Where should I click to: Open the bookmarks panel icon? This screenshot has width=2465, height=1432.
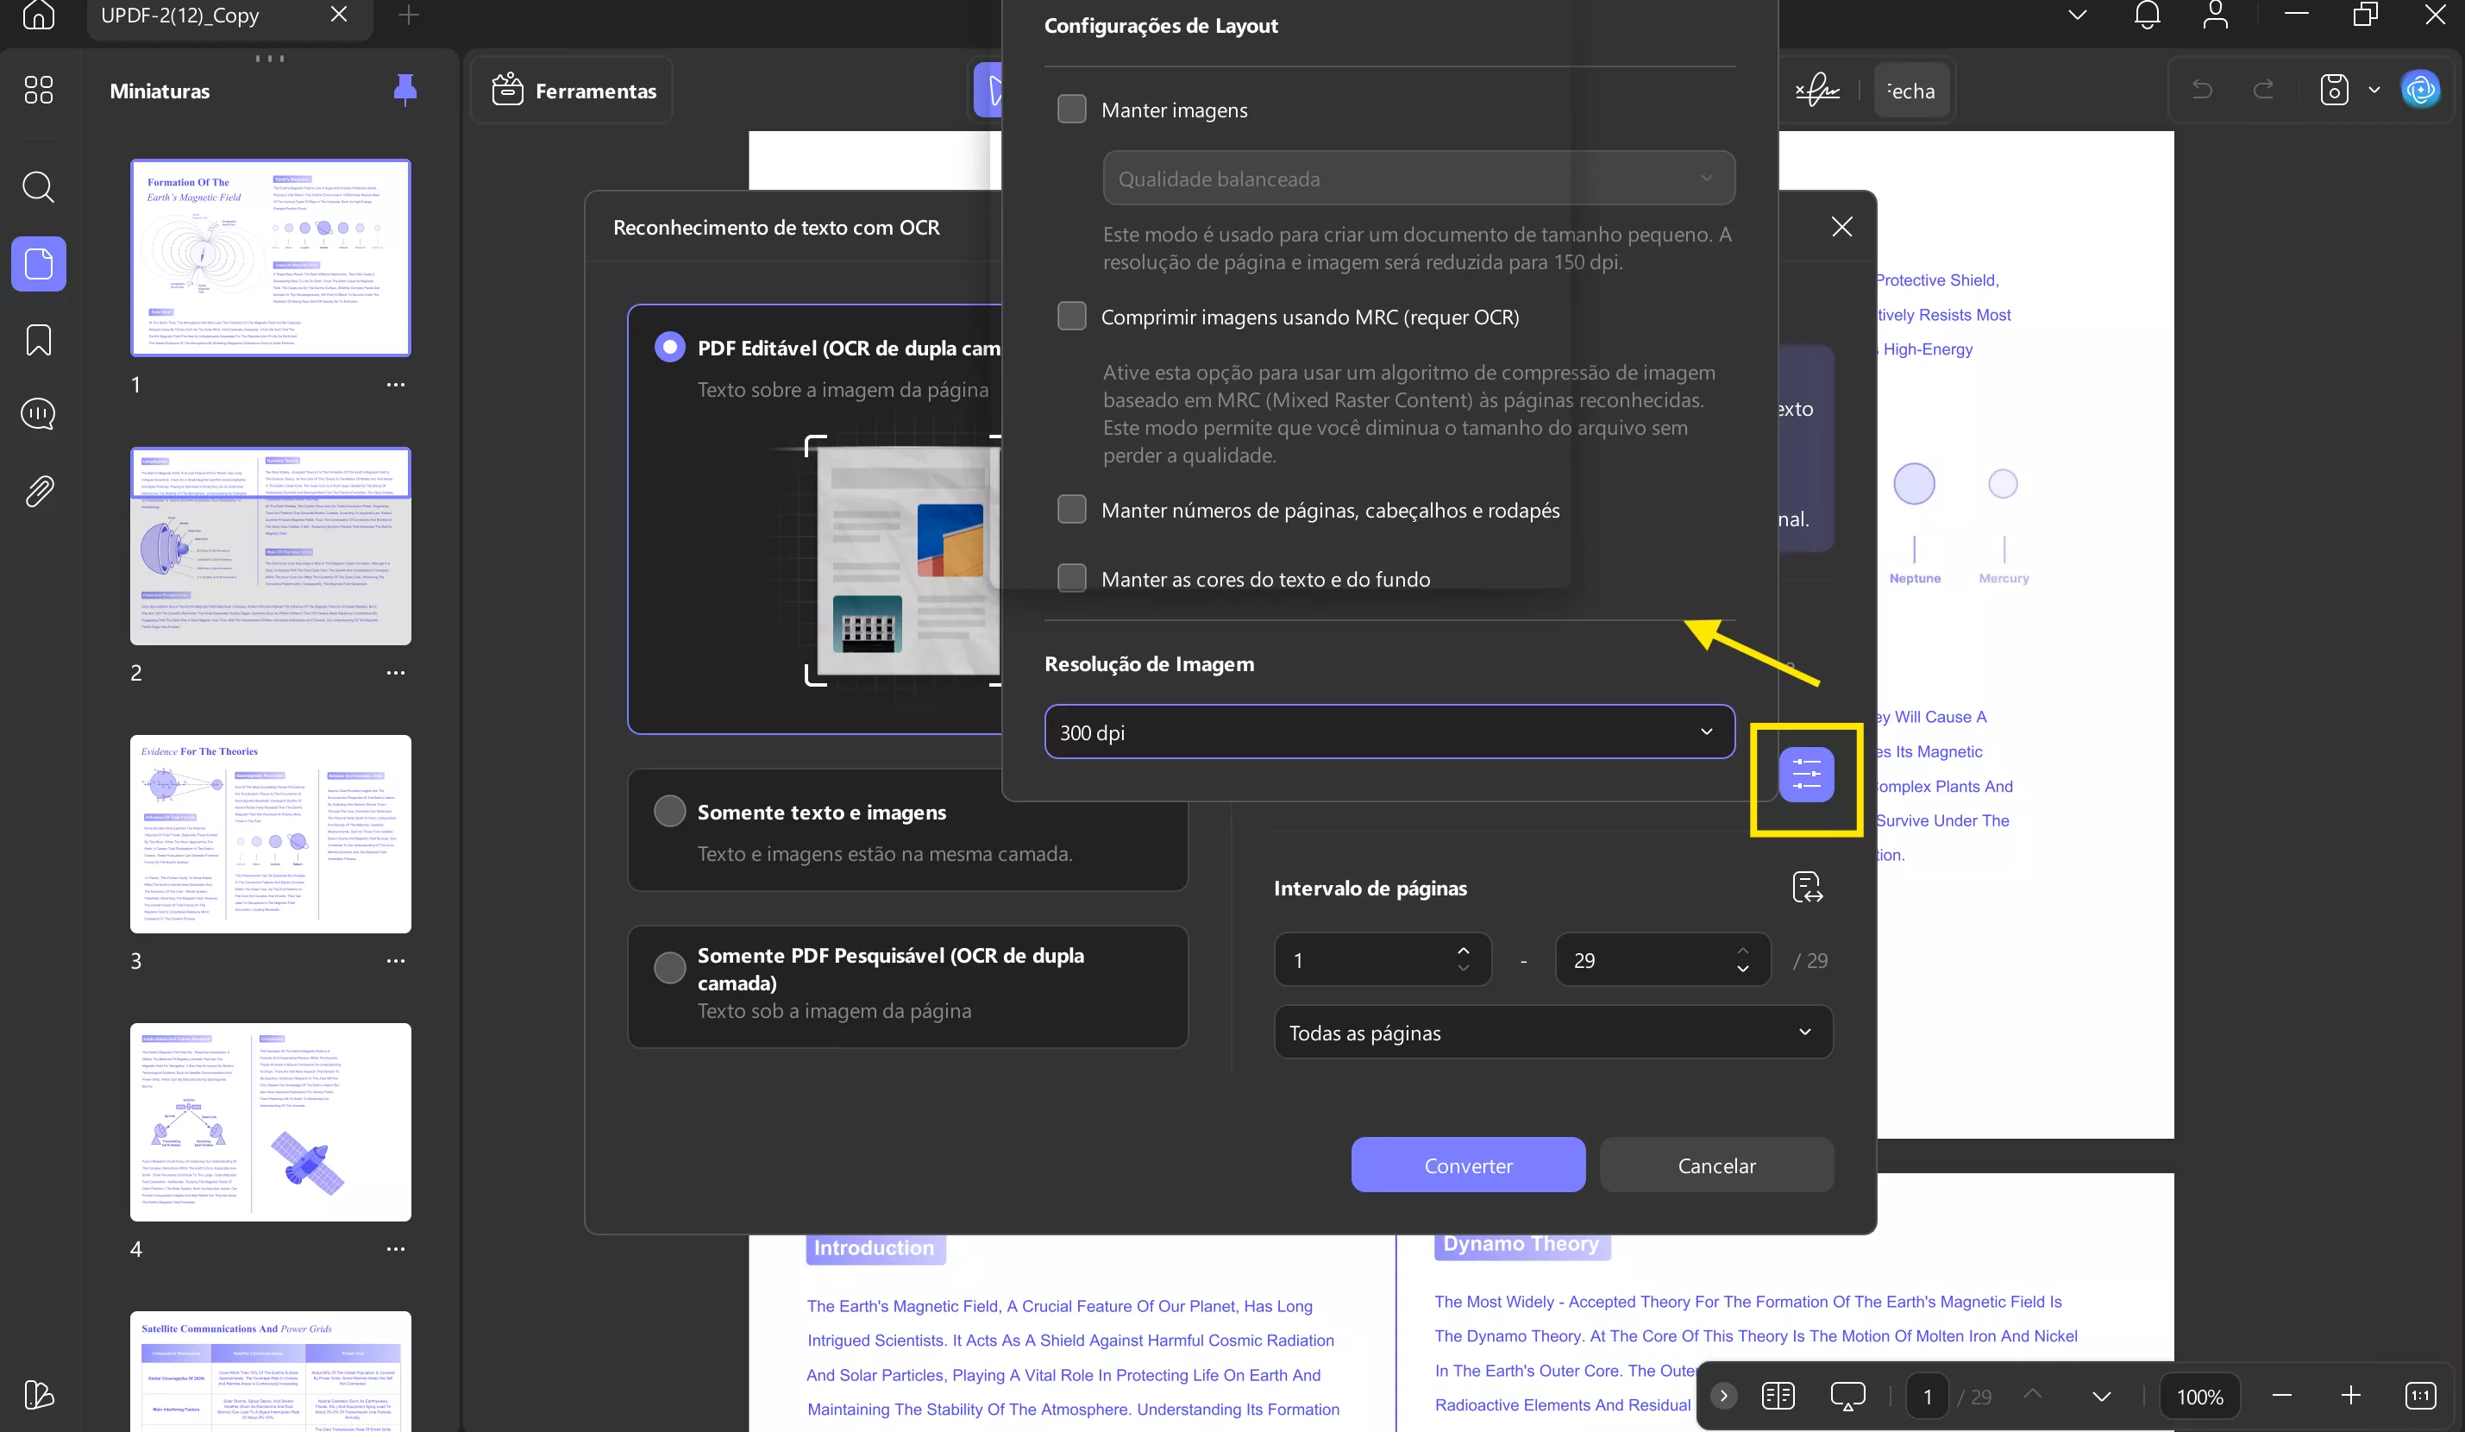(x=38, y=339)
